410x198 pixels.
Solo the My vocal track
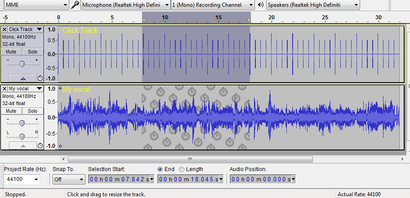point(32,111)
